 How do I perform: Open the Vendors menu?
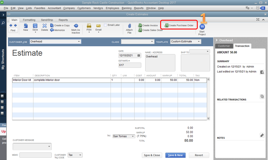pyautogui.click(x=98, y=8)
